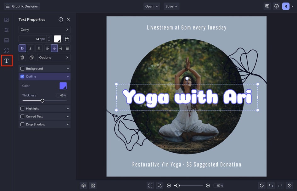Viewport: 297px width, 191px height.
Task: Align text center
Action: point(54,48)
